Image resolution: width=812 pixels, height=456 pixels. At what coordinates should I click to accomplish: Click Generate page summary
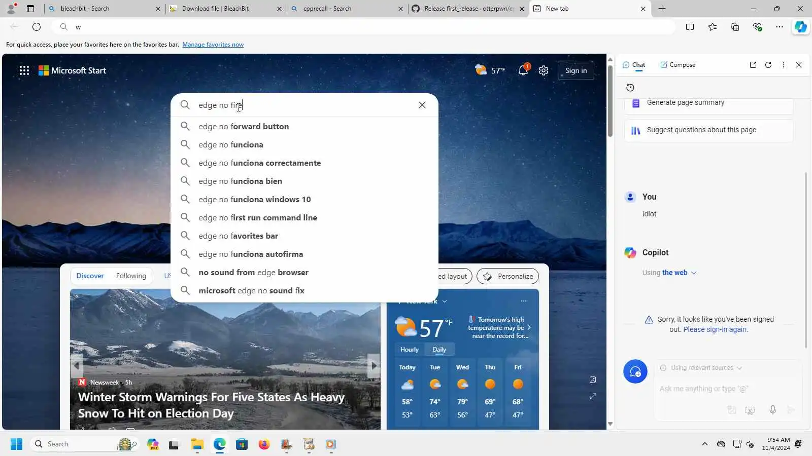click(x=708, y=102)
